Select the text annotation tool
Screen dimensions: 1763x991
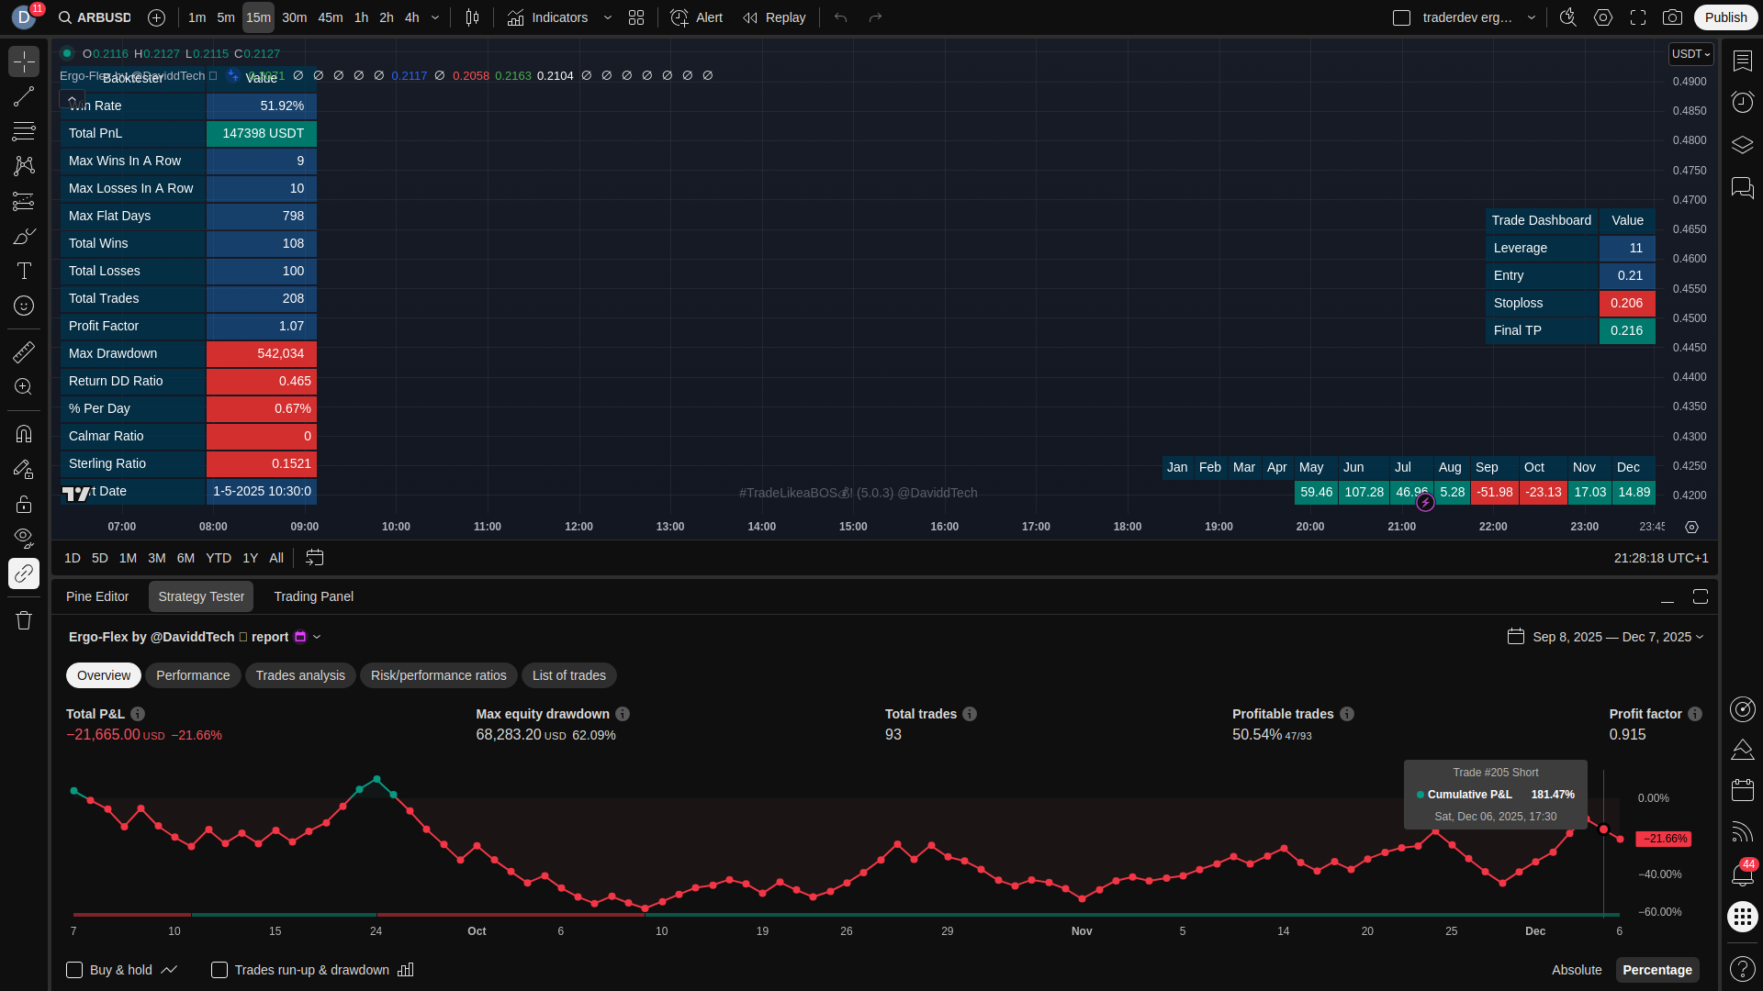24,271
